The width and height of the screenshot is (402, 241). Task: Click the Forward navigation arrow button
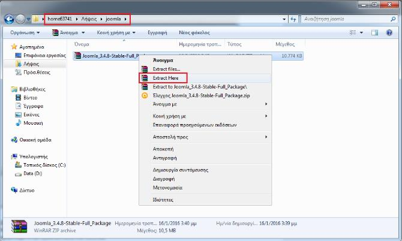point(20,19)
